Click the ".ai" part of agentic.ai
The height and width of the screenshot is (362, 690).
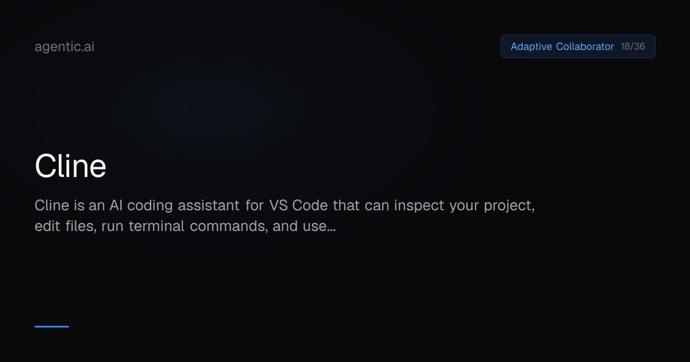[x=87, y=47]
